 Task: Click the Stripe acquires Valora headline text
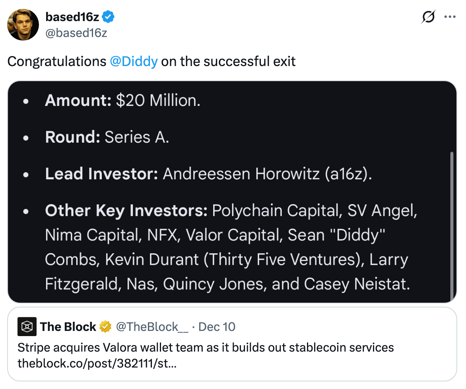[206, 348]
